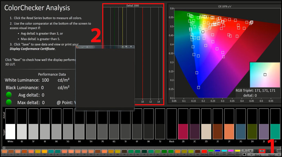Click the red-boxed button in the bottom toolbar

coord(262,151)
